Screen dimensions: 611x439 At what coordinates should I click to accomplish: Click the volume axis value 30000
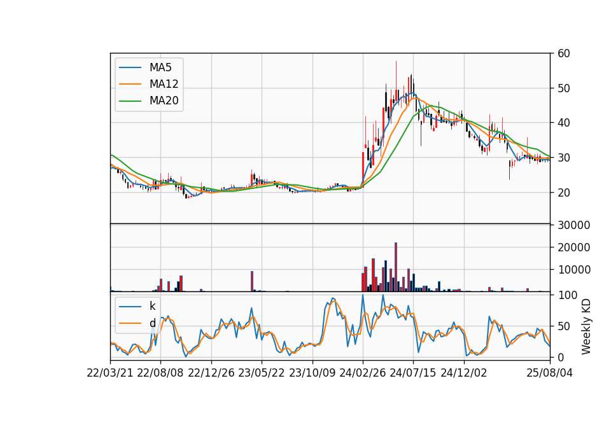click(574, 225)
